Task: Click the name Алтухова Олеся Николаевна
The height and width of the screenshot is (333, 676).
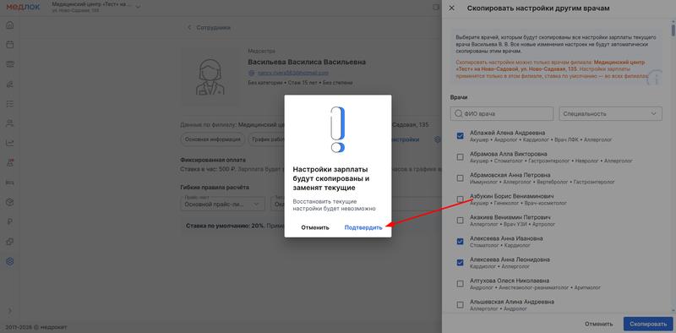Action: (x=510, y=281)
